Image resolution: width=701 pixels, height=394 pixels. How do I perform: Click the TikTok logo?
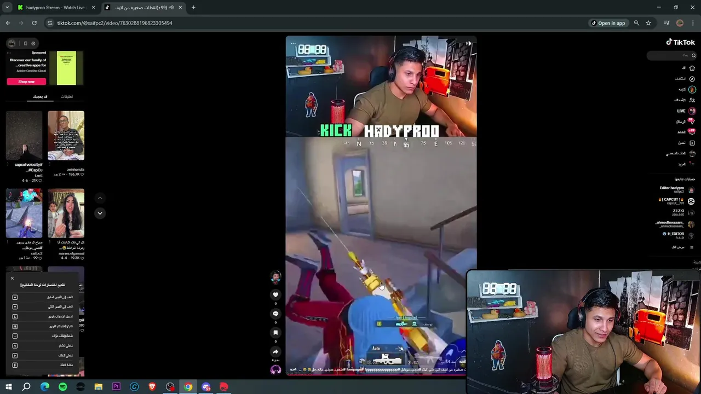[680, 42]
